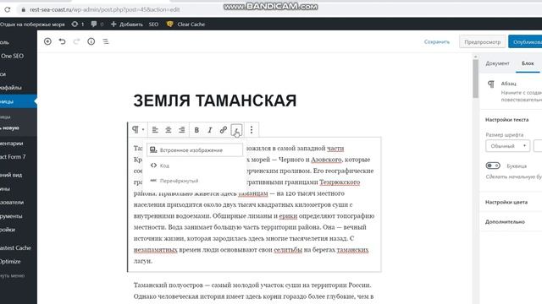Image resolution: width=542 pixels, height=304 pixels.
Task: Toggle the Буквица drop cap switch
Action: (493, 166)
